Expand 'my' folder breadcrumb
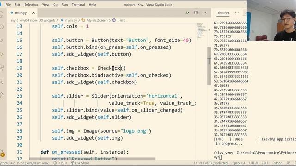Image resolution: width=296 pixels, height=166 pixels. (x=13, y=20)
